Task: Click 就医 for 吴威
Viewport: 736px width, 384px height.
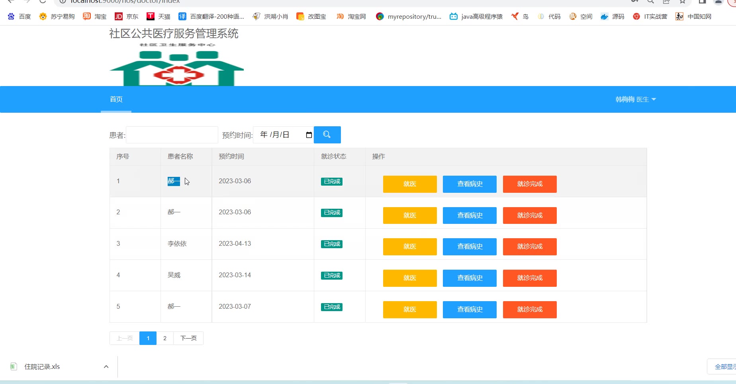Action: coord(410,278)
